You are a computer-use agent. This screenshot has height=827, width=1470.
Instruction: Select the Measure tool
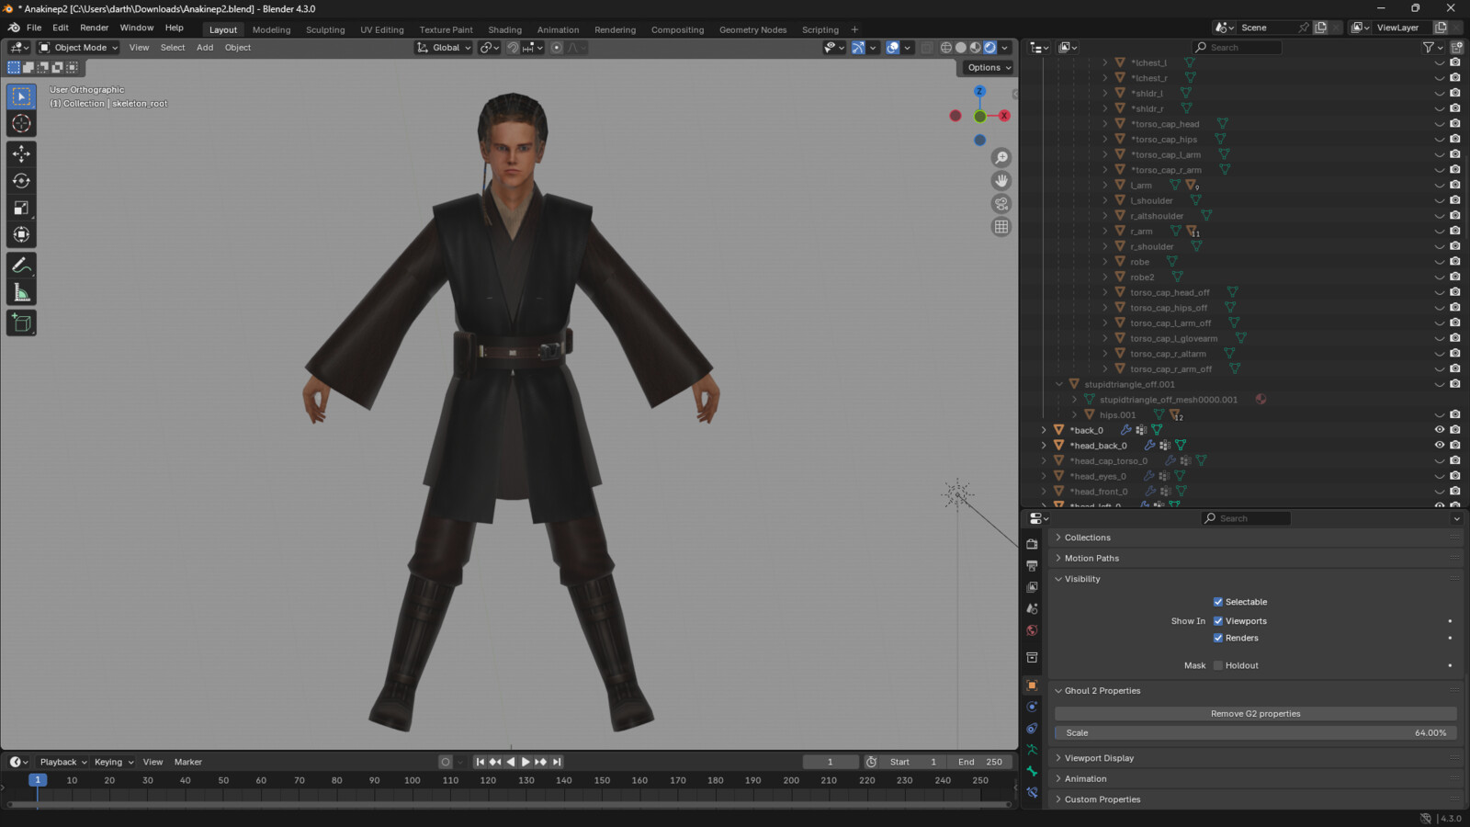point(21,292)
